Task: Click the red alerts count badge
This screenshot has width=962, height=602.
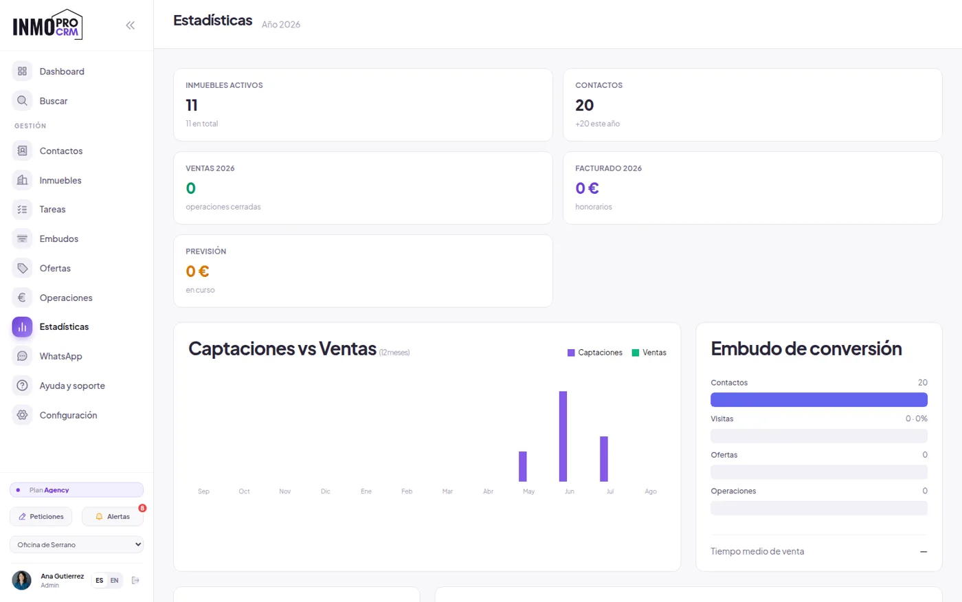Action: pyautogui.click(x=142, y=508)
